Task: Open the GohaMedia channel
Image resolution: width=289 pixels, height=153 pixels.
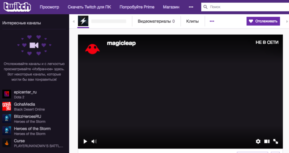Action: [24, 104]
